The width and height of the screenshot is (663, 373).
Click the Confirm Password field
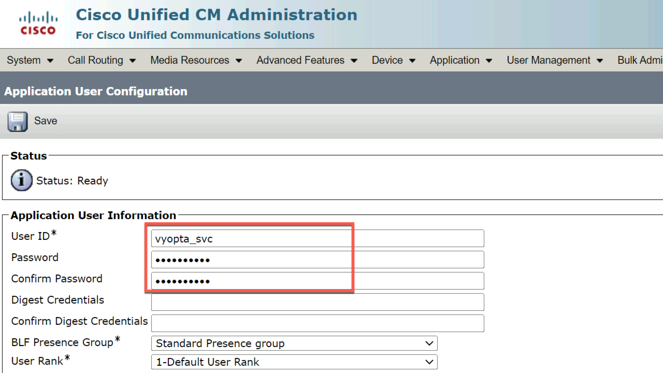318,281
